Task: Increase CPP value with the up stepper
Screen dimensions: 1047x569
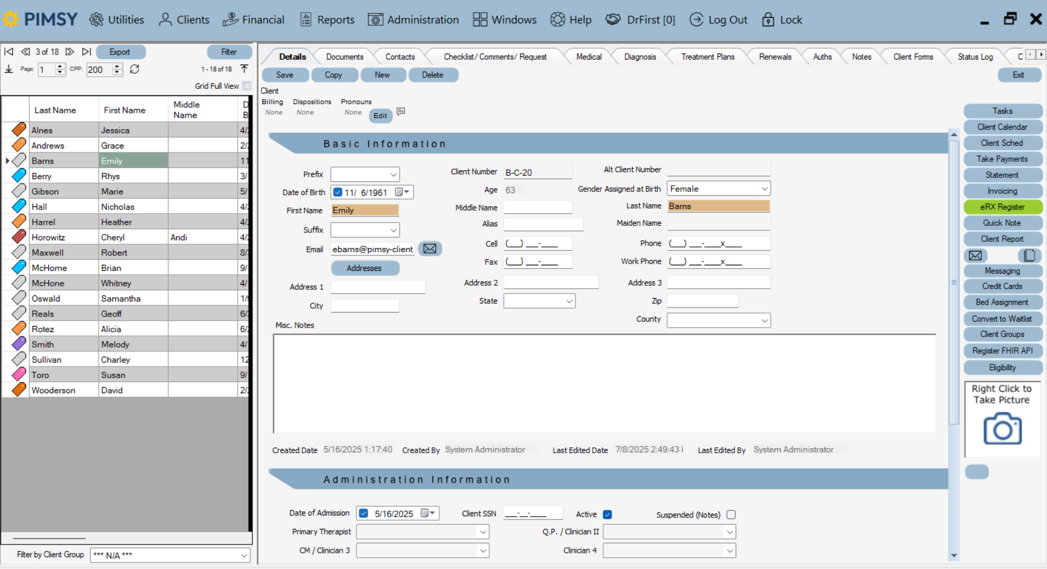Action: pyautogui.click(x=116, y=67)
